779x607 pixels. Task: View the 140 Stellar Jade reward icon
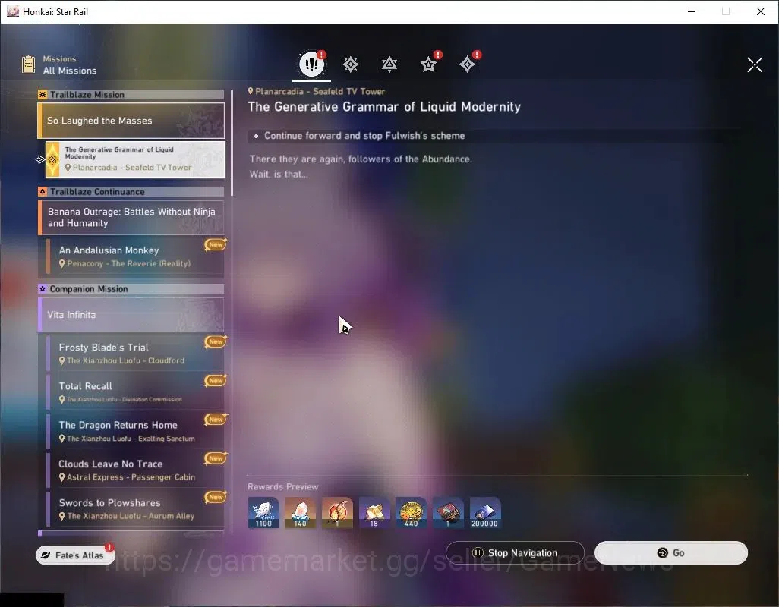click(x=300, y=512)
